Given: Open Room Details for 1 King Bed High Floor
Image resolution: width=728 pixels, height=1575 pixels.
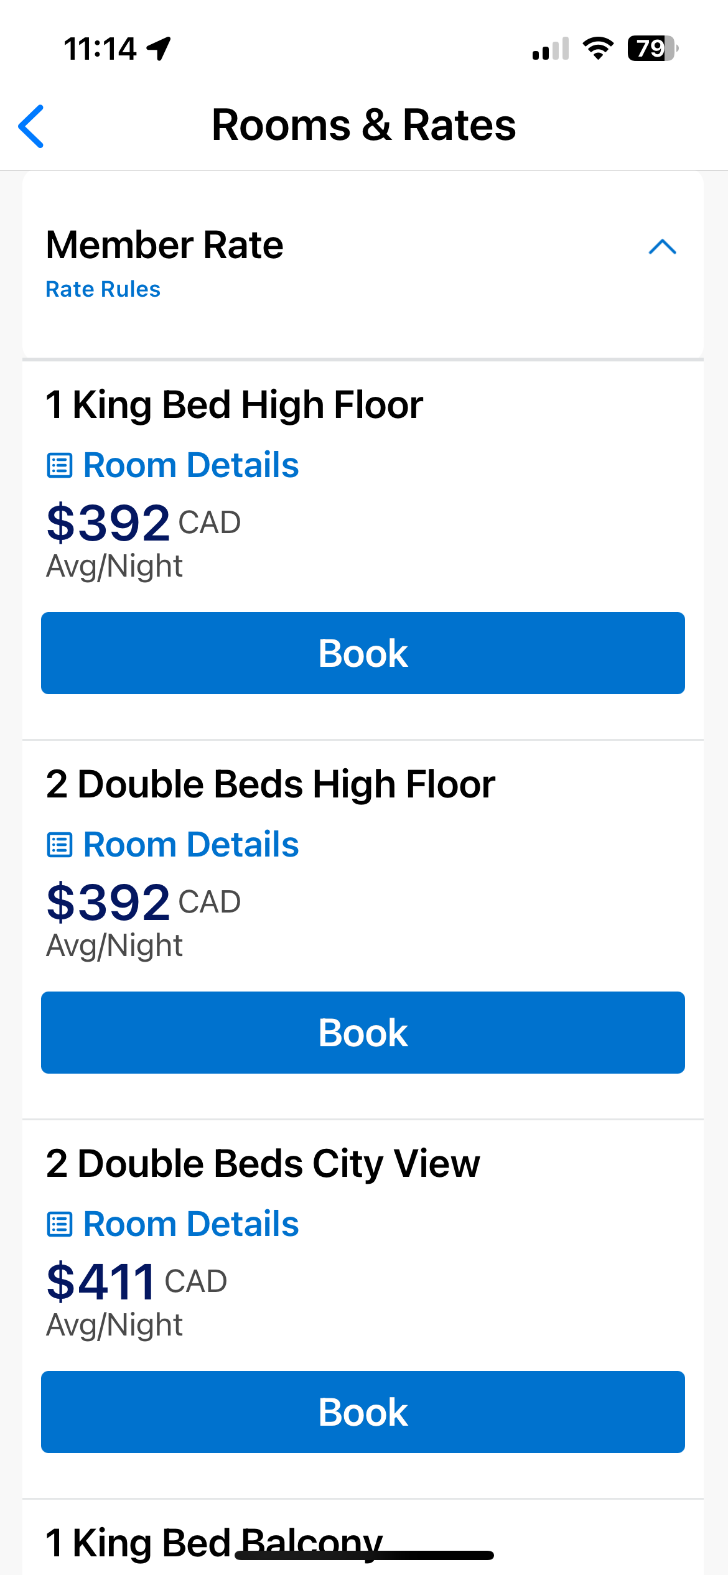Looking at the screenshot, I should (x=191, y=465).
